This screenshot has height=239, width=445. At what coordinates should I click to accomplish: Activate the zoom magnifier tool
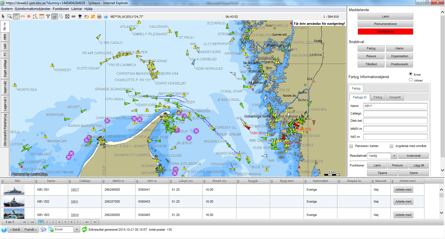point(10,17)
